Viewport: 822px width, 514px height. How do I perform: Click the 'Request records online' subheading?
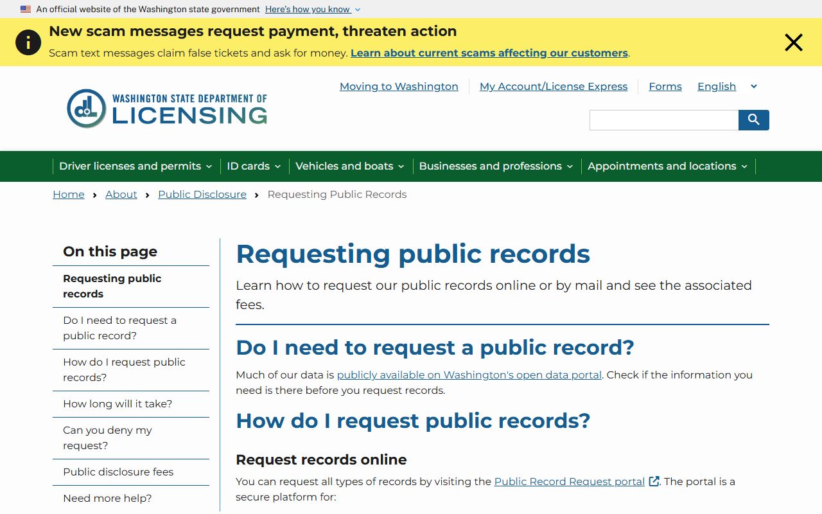coord(321,460)
